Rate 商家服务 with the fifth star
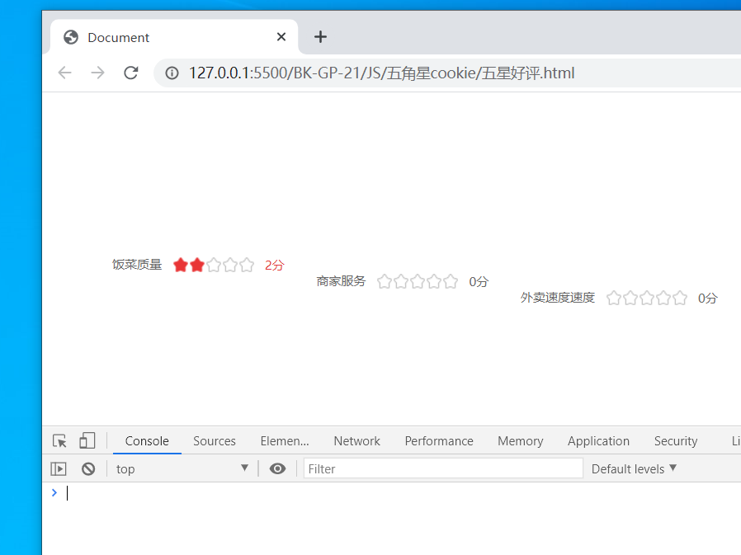Viewport: 741px width, 555px height. click(450, 281)
